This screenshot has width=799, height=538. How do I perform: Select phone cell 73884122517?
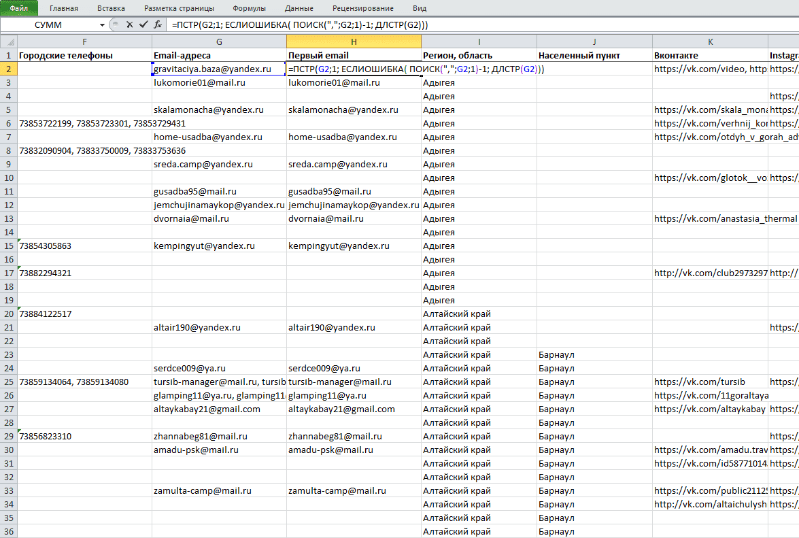point(84,314)
